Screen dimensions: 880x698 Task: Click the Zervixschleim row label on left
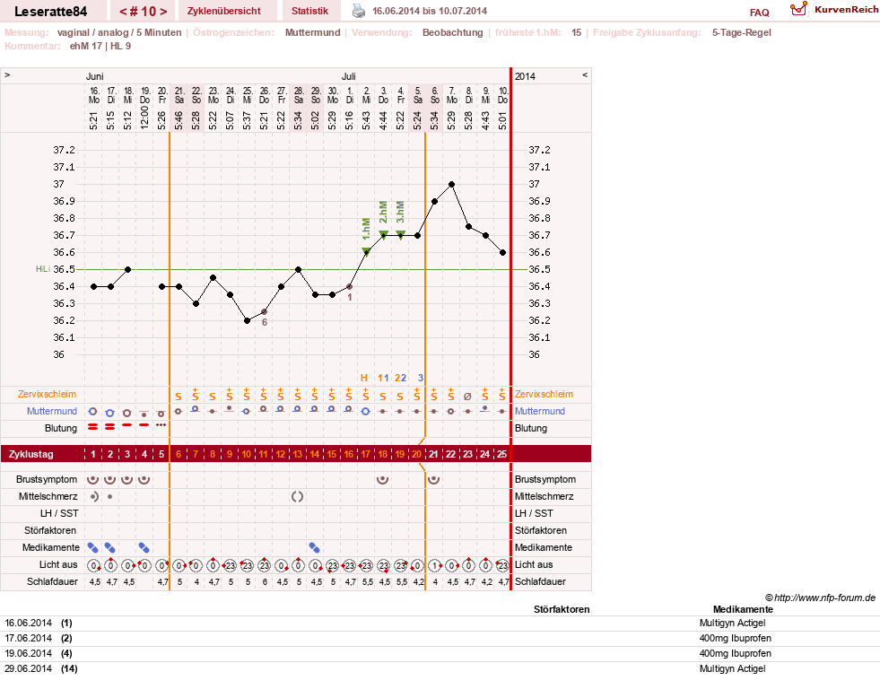pos(47,394)
